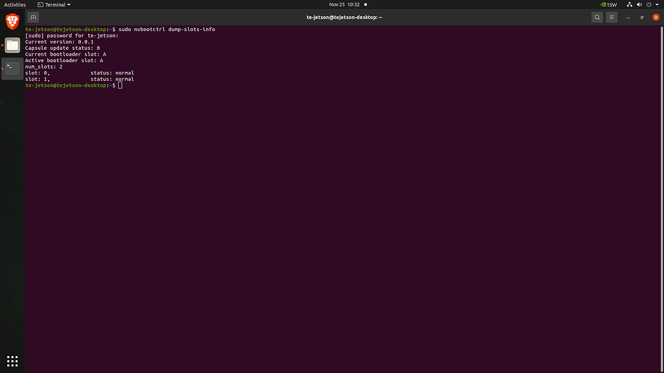Image resolution: width=664 pixels, height=373 pixels.
Task: Click the network status icon
Action: click(629, 4)
